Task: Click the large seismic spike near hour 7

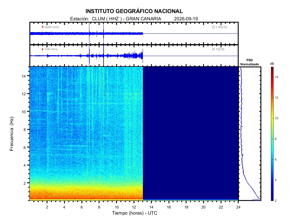Action: click(89, 44)
